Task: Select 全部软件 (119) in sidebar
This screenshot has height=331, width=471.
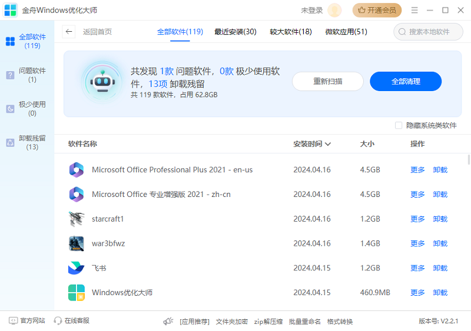Action: (27, 41)
